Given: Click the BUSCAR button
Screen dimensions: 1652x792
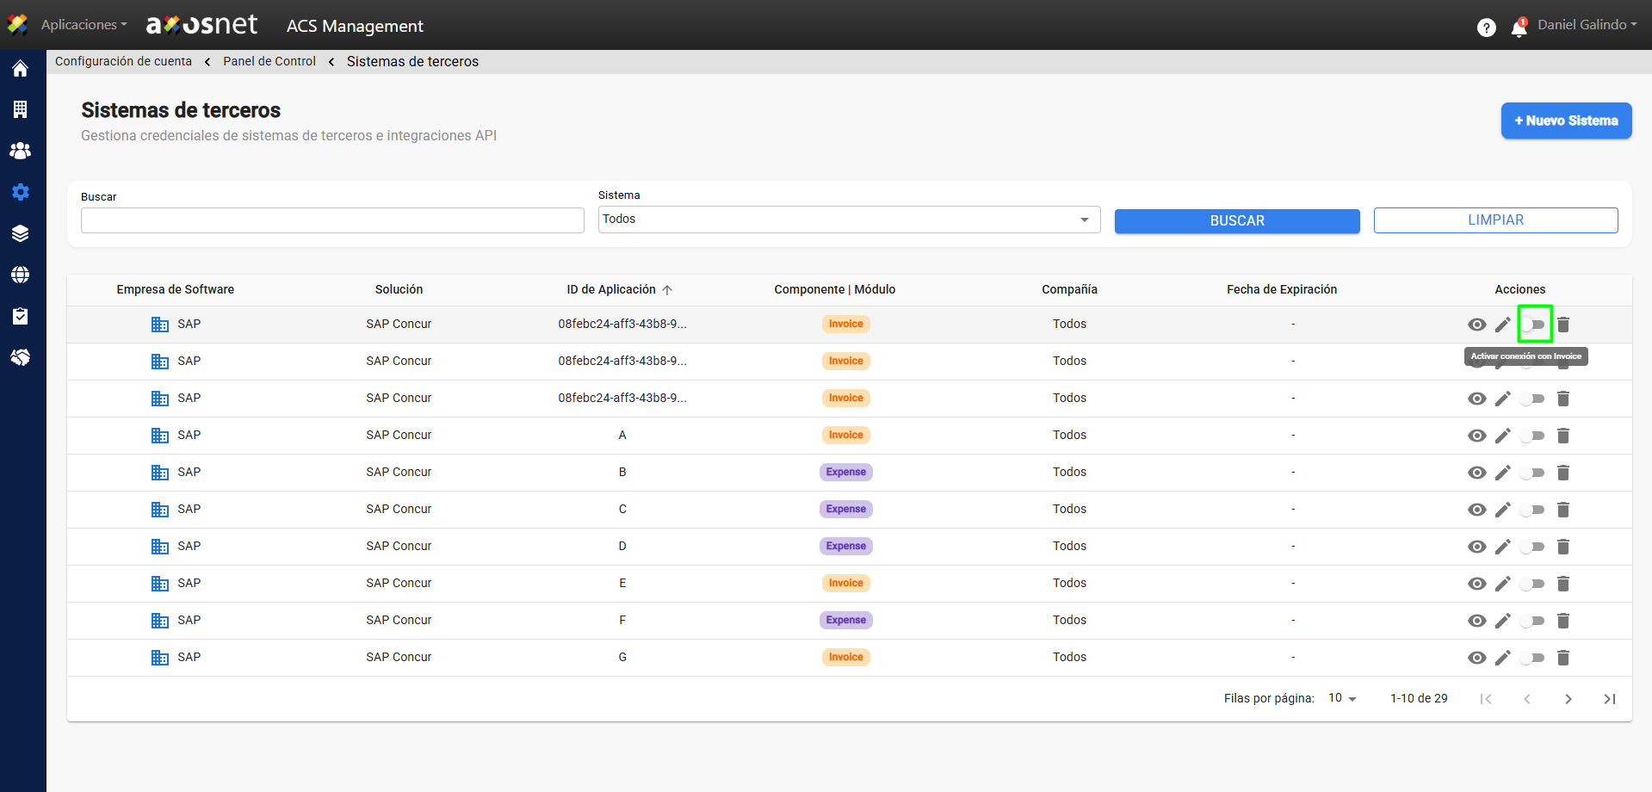Looking at the screenshot, I should click(1236, 220).
